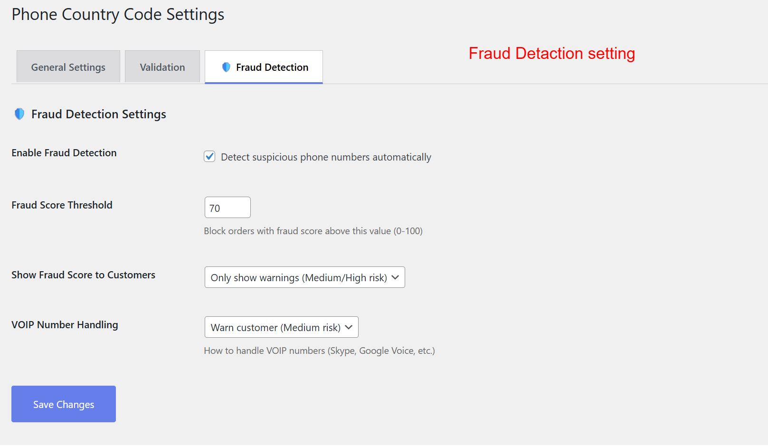768x446 pixels.
Task: Click chevron arrow on 'Only show warnings' select
Action: point(395,277)
